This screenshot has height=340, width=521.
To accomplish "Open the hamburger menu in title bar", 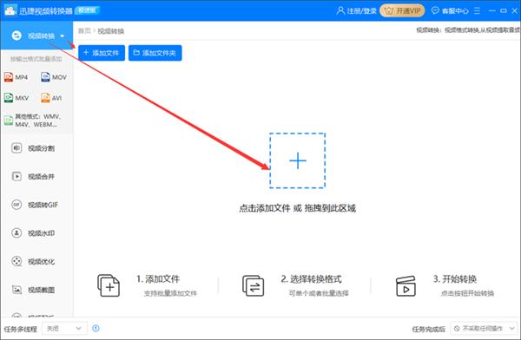I will coord(477,11).
